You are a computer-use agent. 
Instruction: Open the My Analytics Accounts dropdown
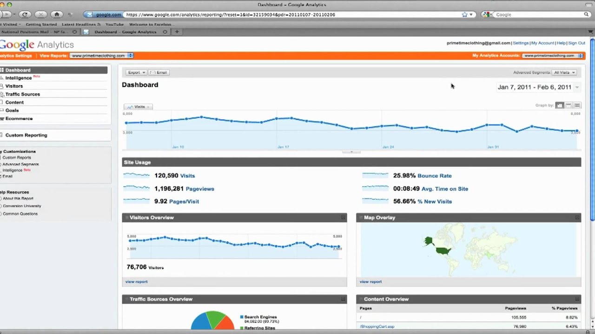click(x=553, y=56)
